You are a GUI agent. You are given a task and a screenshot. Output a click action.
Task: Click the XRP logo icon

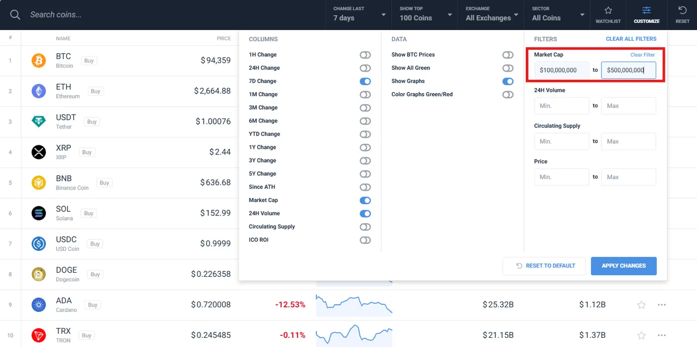click(x=39, y=152)
